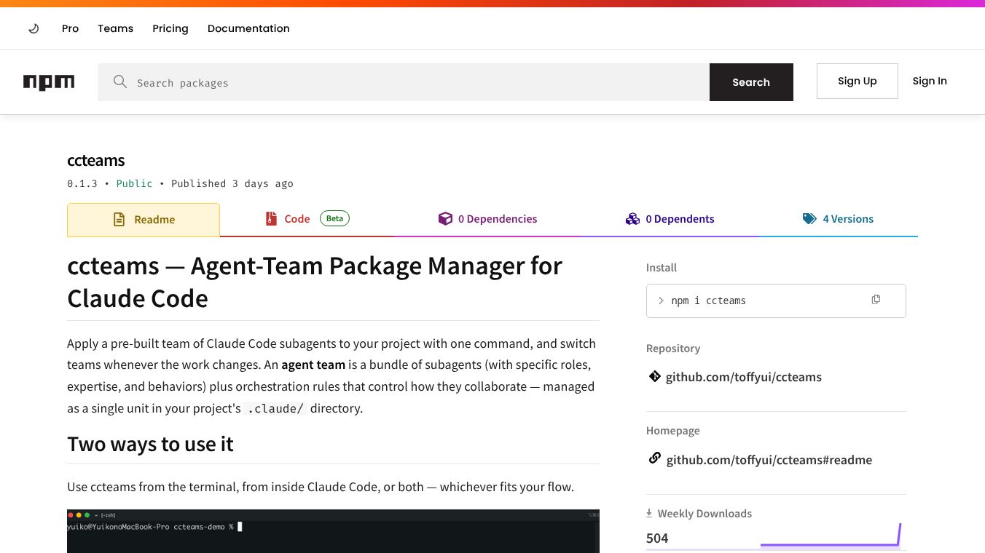Click the homepage link chain icon
This screenshot has width=985, height=553.
[x=654, y=458]
